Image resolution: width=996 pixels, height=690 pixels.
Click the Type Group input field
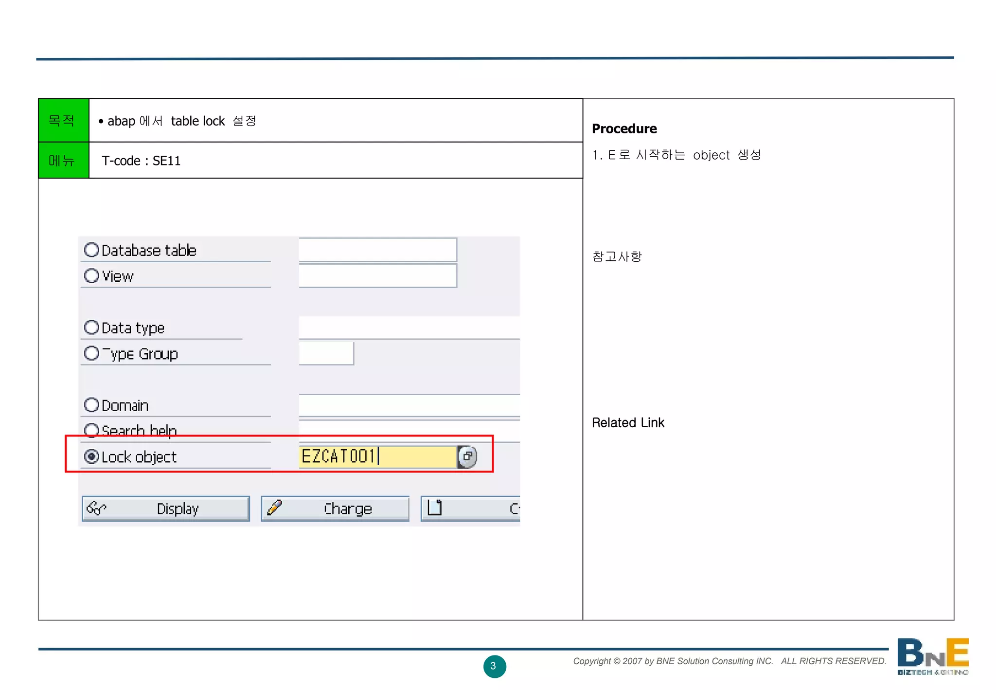[x=326, y=353]
